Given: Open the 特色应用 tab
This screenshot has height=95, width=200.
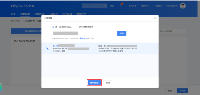Looking at the screenshot, I should coord(67,14).
